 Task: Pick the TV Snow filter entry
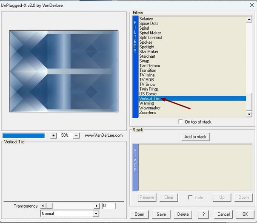tap(147, 85)
